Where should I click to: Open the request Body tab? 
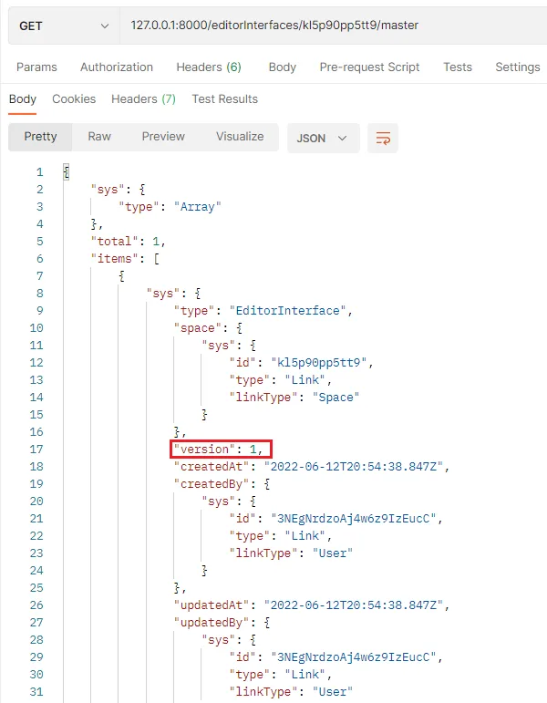pyautogui.click(x=283, y=67)
